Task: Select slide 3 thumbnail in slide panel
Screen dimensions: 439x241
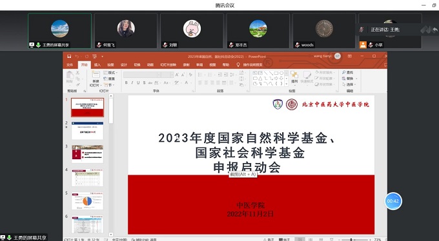Action: click(x=87, y=154)
